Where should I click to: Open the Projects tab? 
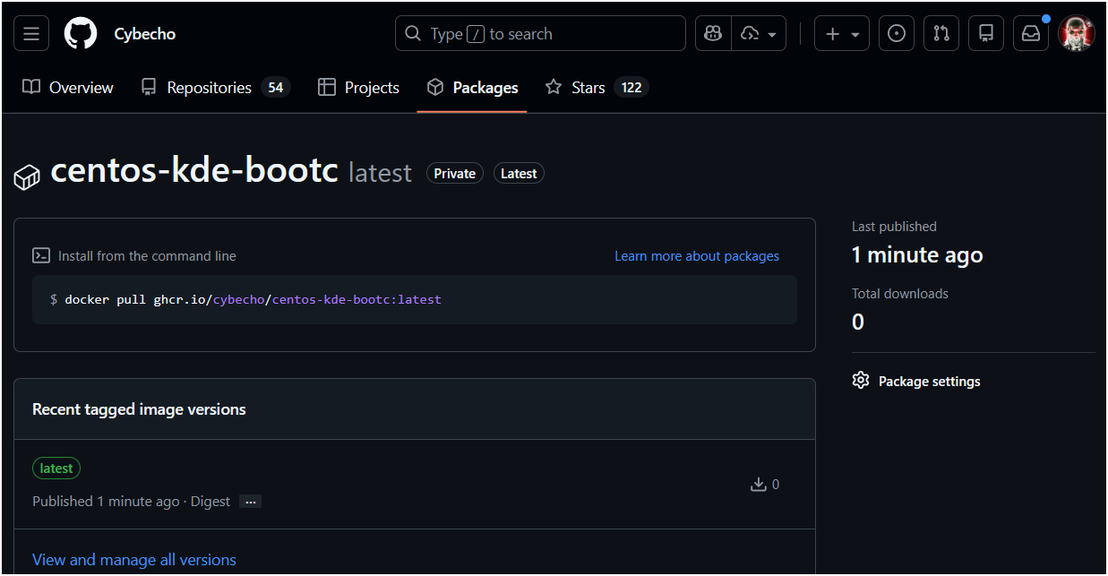359,88
